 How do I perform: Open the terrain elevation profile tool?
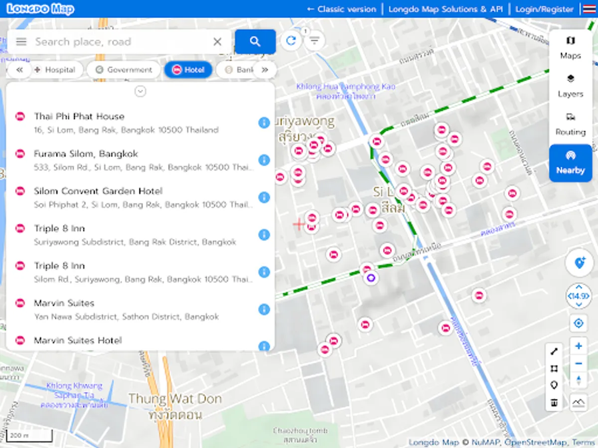[578, 403]
